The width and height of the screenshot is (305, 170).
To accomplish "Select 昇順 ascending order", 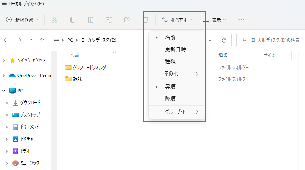I will pyautogui.click(x=177, y=87).
